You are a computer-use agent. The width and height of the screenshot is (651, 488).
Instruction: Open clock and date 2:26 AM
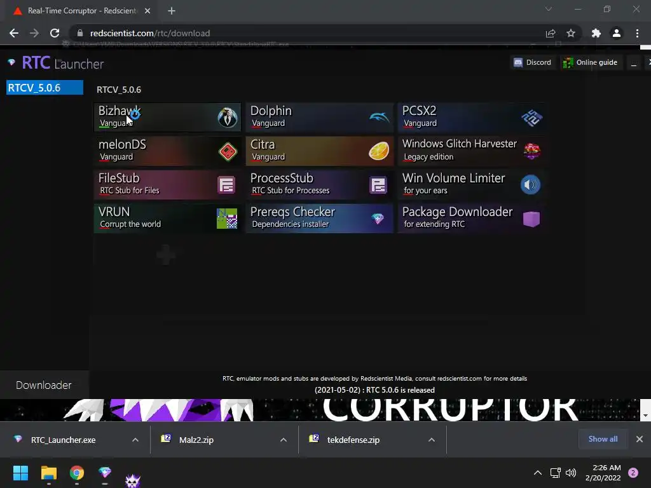pyautogui.click(x=603, y=473)
